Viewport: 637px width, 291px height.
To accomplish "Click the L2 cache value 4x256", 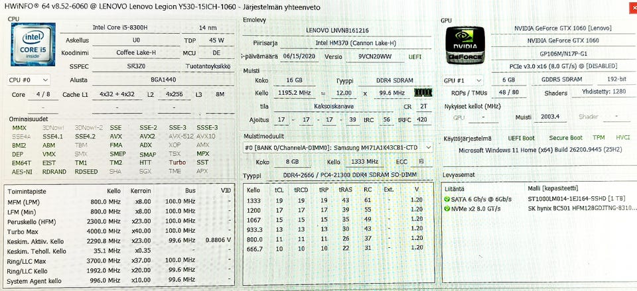I will click(x=174, y=95).
